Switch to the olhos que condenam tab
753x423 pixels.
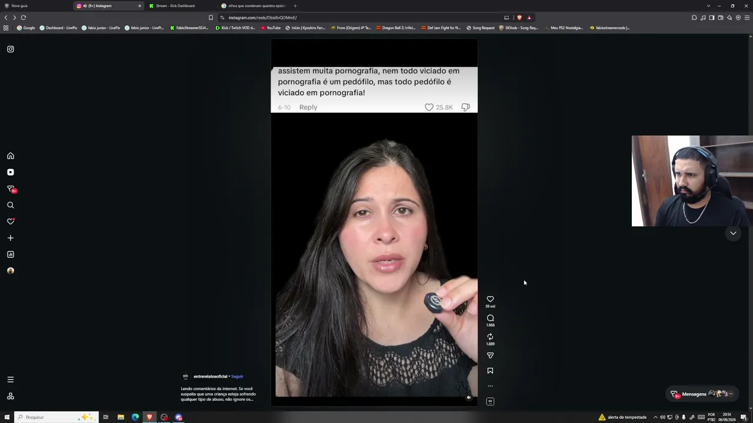[254, 6]
